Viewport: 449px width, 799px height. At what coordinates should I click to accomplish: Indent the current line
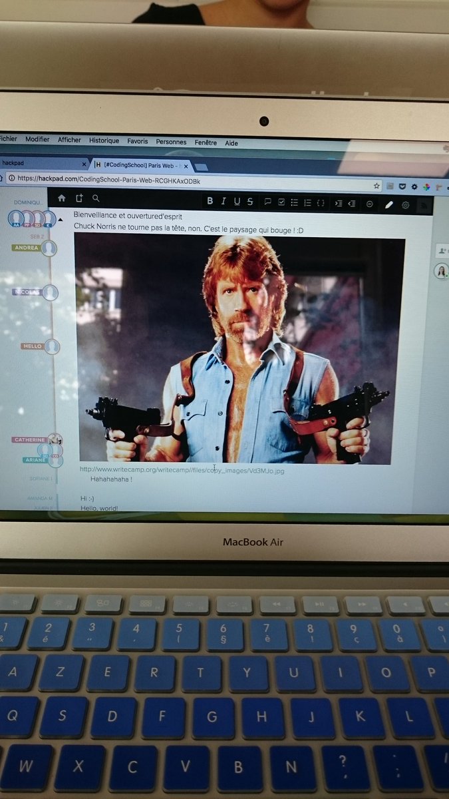339,203
